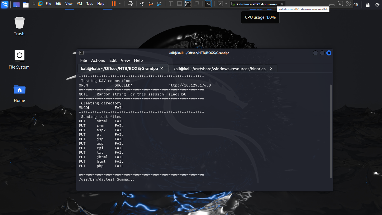
Task: Open VMware File menu
Action: pyautogui.click(x=48, y=4)
